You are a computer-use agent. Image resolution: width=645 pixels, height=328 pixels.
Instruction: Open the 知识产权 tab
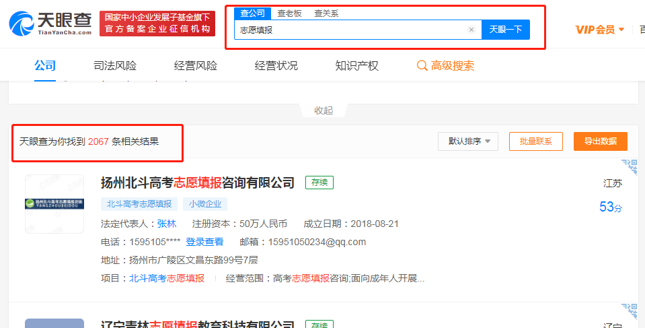click(356, 66)
